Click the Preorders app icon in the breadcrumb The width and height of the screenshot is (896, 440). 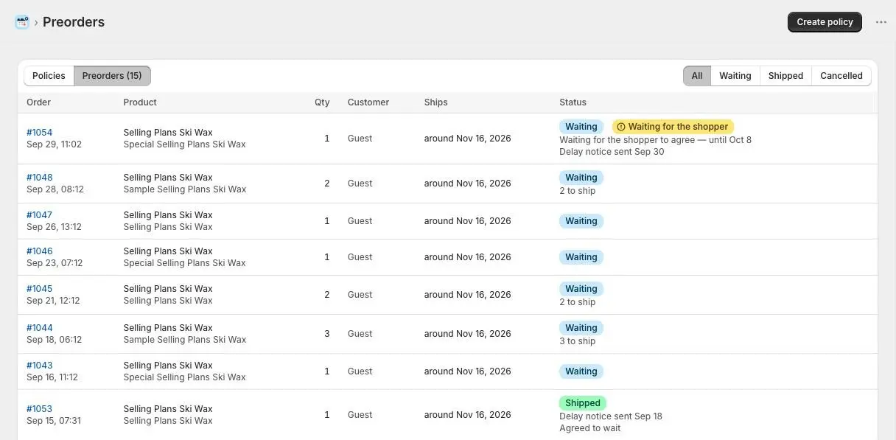[x=22, y=22]
